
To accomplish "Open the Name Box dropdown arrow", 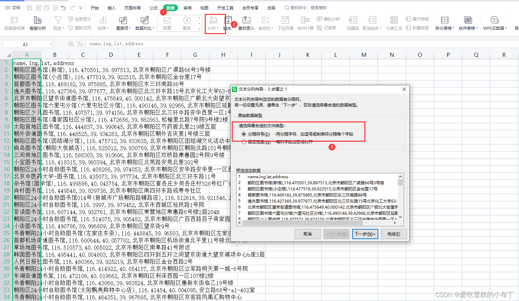I will pyautogui.click(x=51, y=44).
